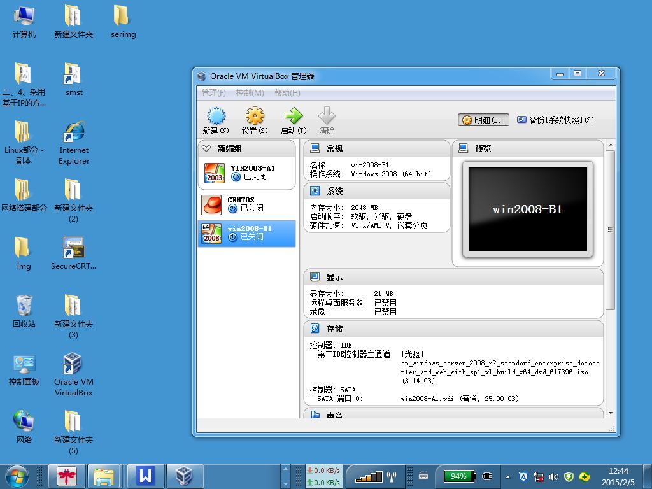Toggle the 备份[系统快照](S) snapshots view button
The width and height of the screenshot is (652, 489).
point(555,120)
